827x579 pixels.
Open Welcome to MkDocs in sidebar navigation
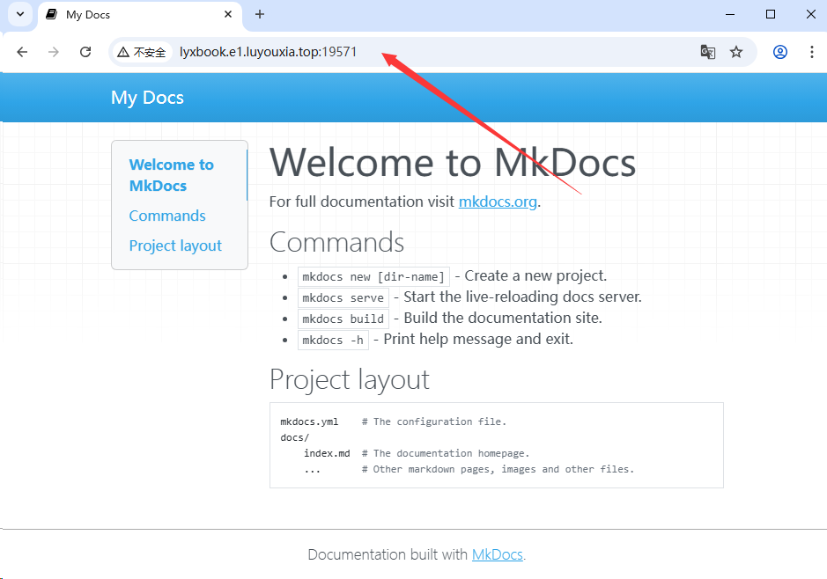coord(172,175)
